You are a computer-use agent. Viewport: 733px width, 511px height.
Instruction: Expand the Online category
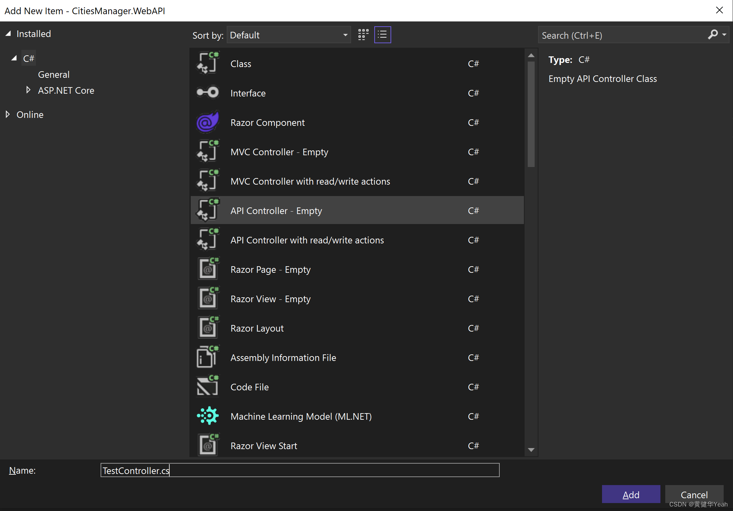(x=8, y=114)
